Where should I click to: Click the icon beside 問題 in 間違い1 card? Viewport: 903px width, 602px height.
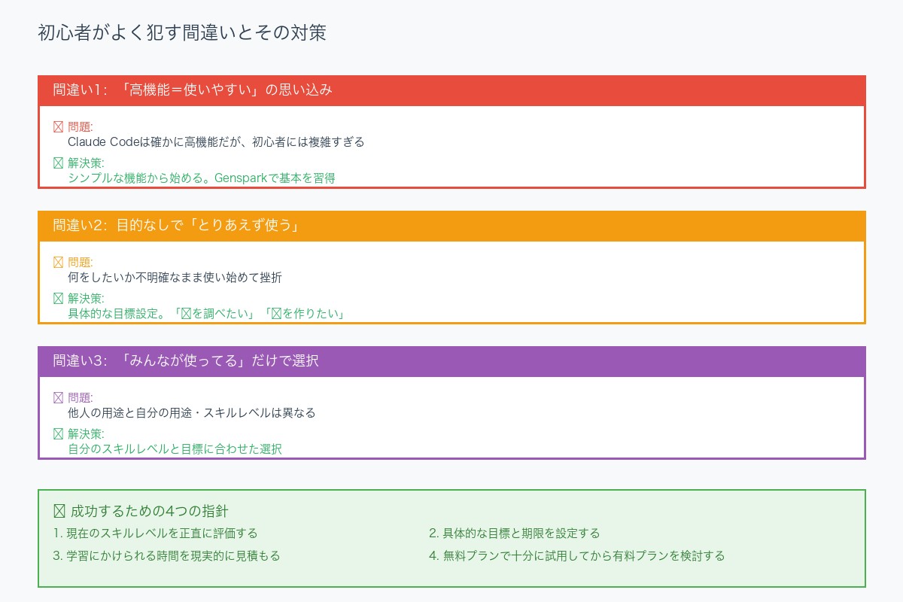(x=58, y=127)
